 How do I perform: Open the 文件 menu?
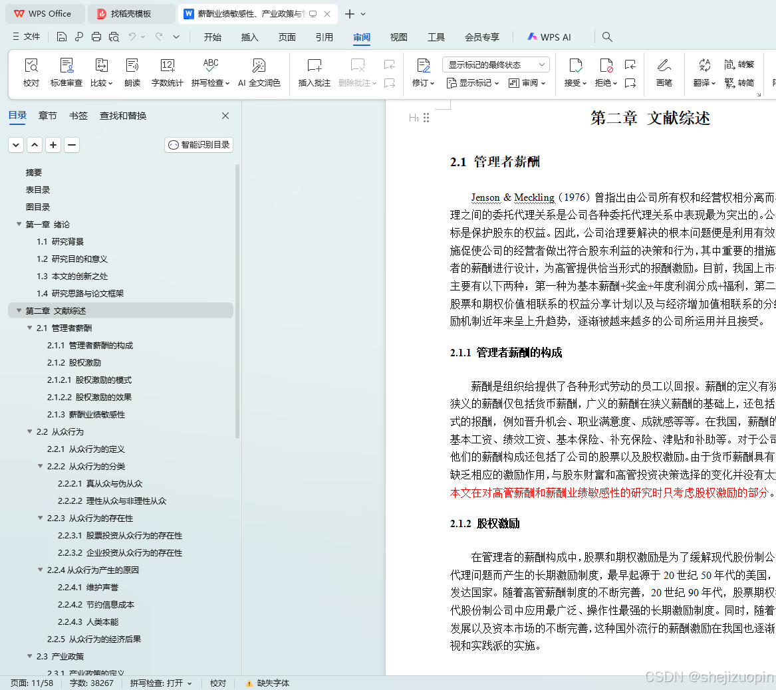[27, 37]
